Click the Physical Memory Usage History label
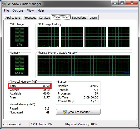This screenshot has width=140, height=129. 57,53
